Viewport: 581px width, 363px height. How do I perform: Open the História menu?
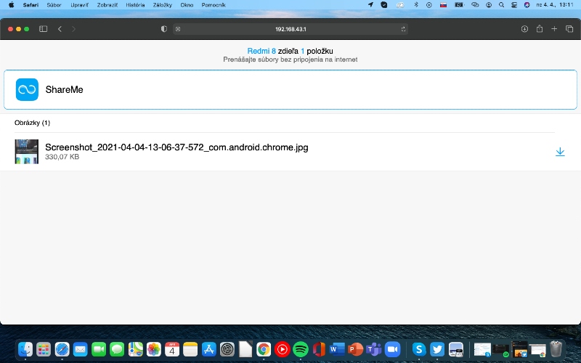pos(135,4)
